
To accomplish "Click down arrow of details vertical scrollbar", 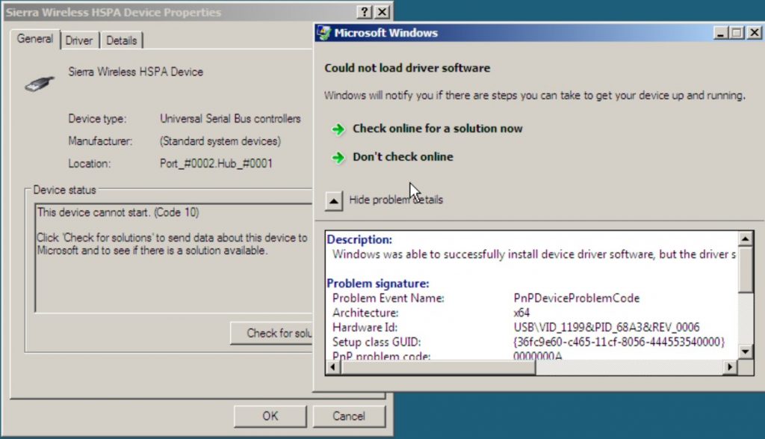I will tap(745, 351).
